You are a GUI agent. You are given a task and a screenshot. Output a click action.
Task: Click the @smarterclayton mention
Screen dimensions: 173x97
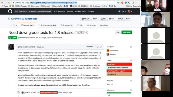click(74, 85)
